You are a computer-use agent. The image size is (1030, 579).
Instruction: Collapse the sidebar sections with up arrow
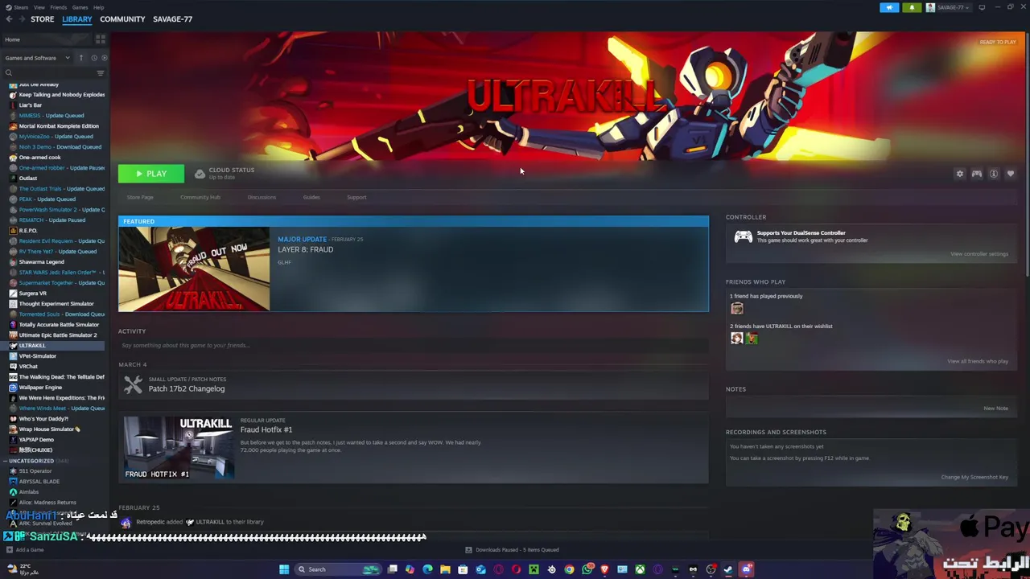click(80, 58)
